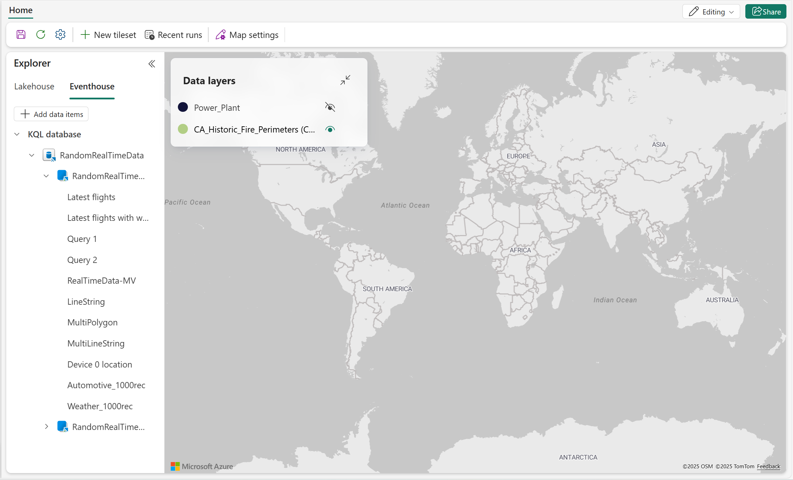Minimize the Data layers panel

point(345,80)
